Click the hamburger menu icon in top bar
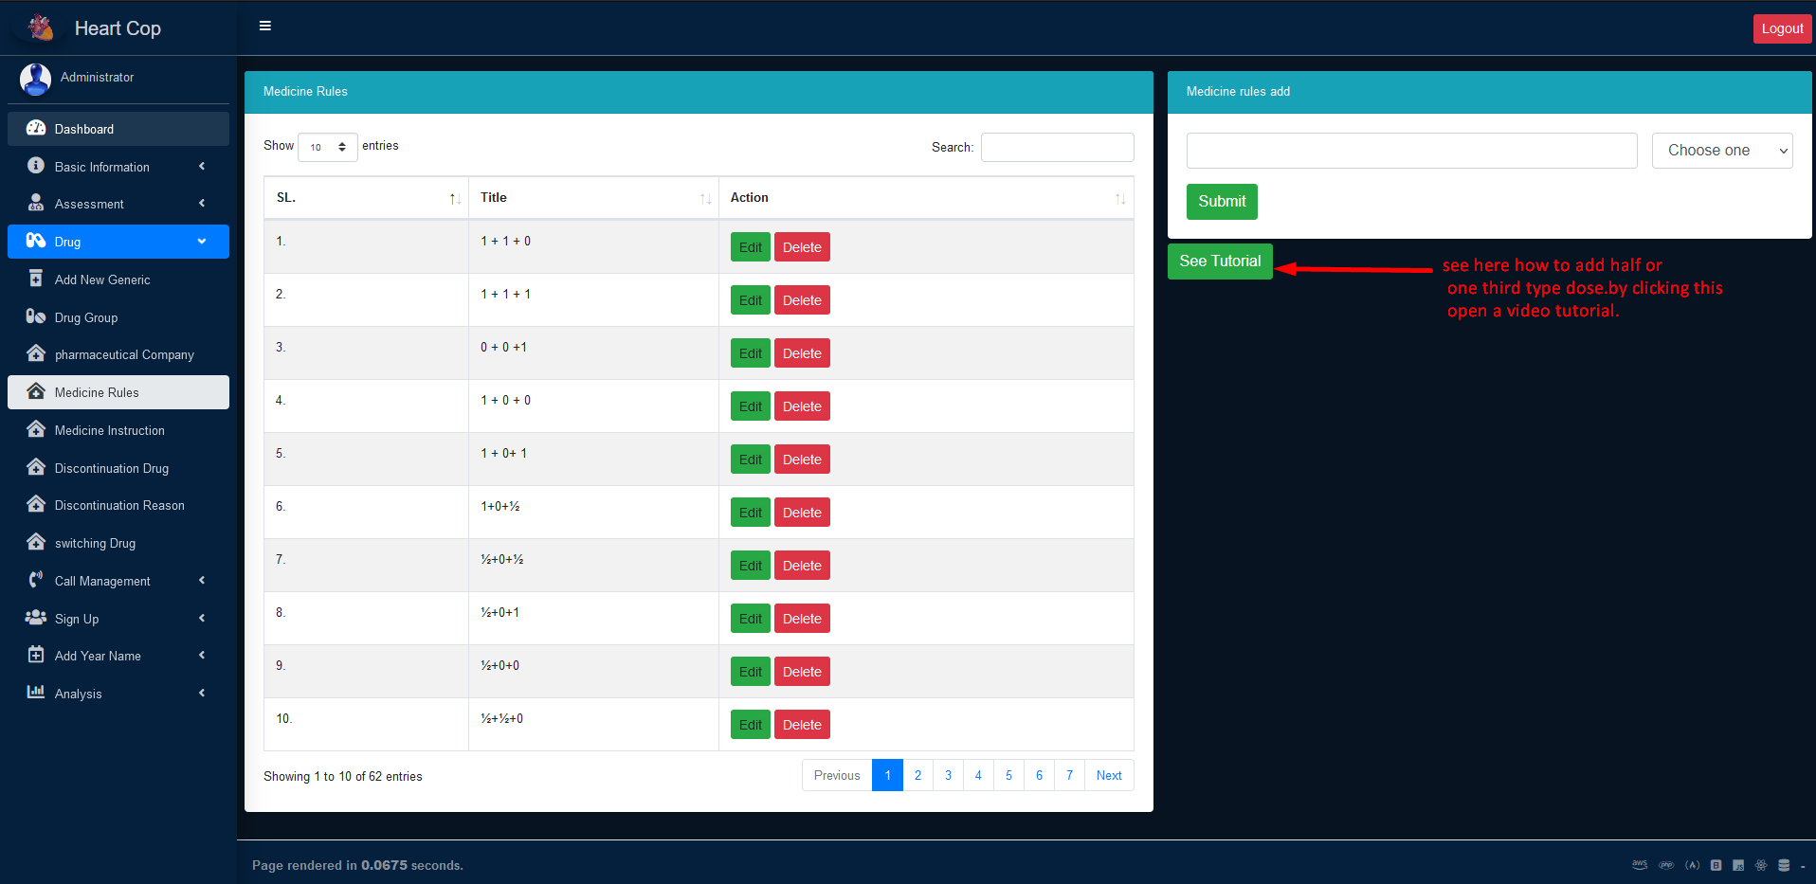 [265, 26]
